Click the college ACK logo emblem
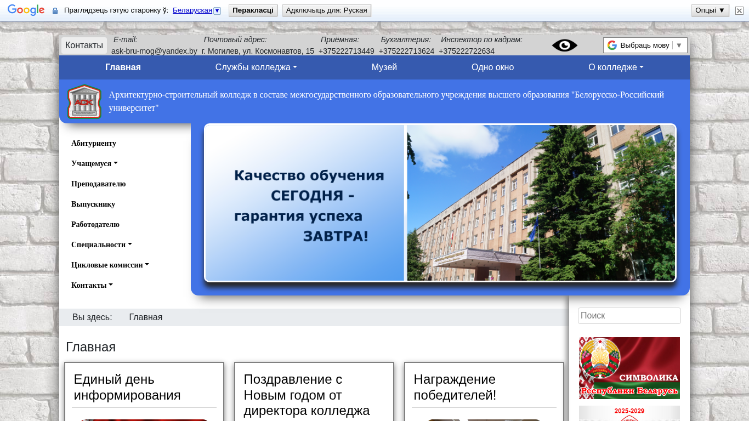Screen dimensions: 749x421 tap(84, 101)
